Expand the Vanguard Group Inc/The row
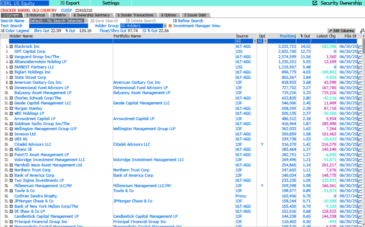 (11, 57)
